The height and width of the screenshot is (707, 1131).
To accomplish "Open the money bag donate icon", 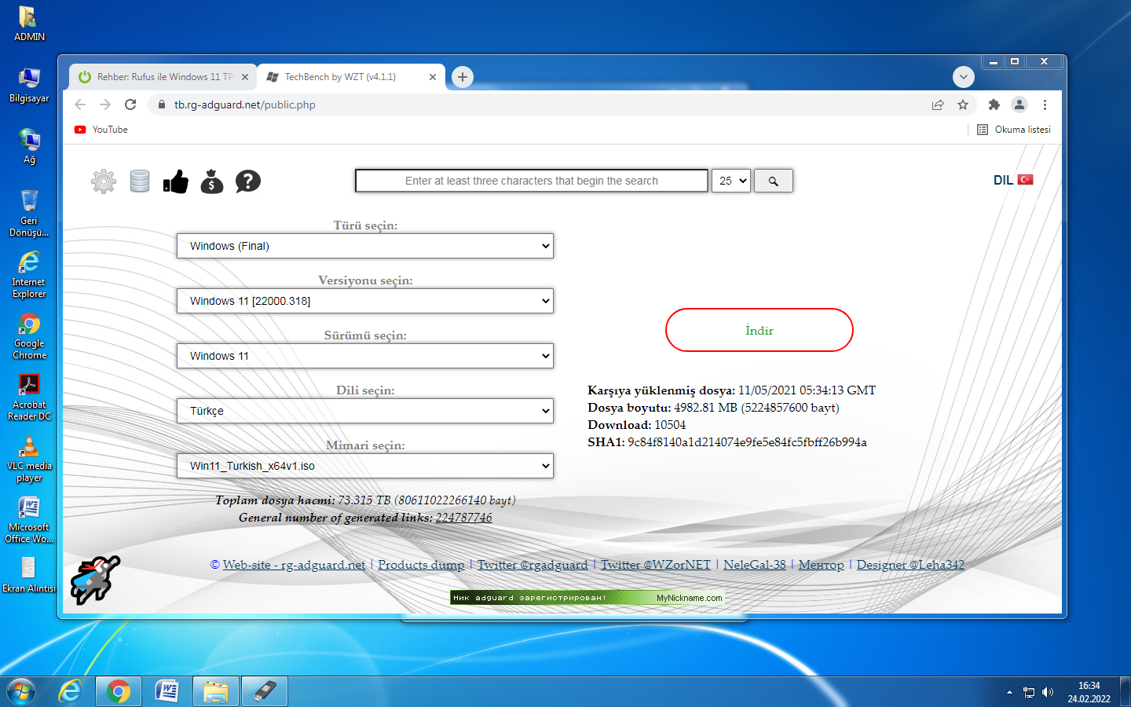I will pos(212,181).
